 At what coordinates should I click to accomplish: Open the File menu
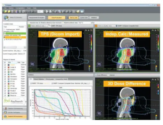tap(5, 8)
